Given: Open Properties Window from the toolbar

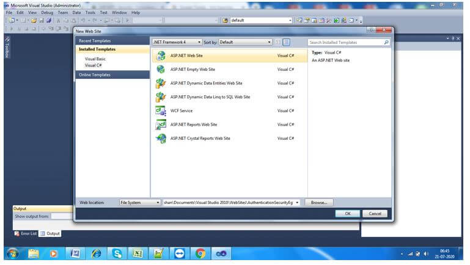Looking at the screenshot, I should point(307,20).
